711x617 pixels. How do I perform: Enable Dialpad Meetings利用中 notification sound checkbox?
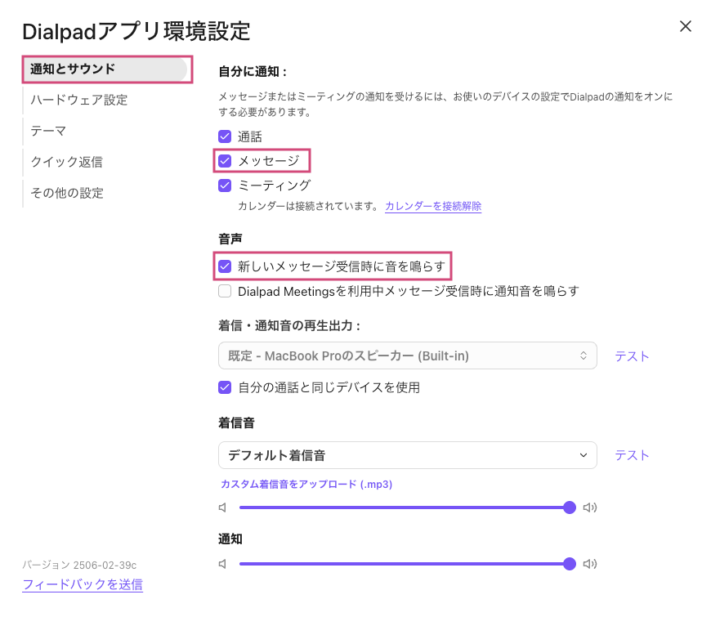pyautogui.click(x=225, y=291)
